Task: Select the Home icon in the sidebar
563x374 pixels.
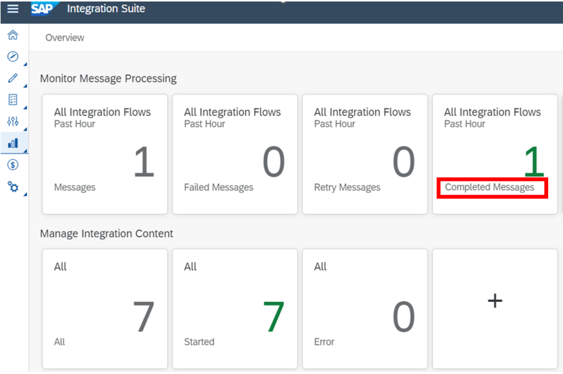Action: pyautogui.click(x=14, y=34)
